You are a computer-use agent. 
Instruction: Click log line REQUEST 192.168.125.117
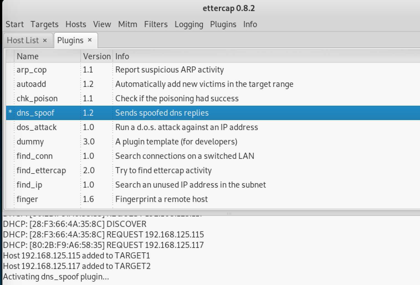[103, 245]
